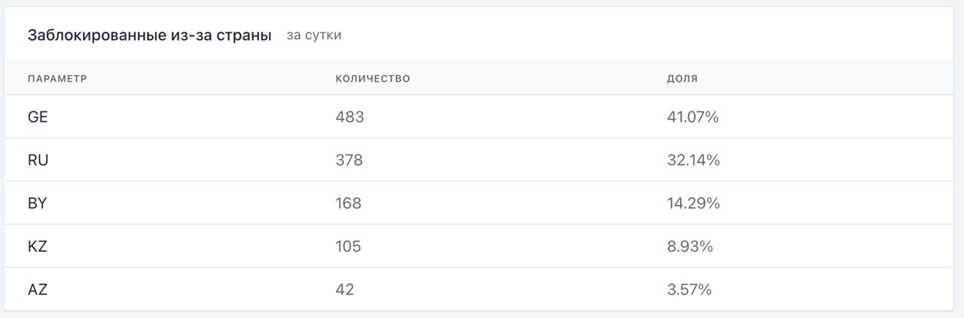Select the KZ country row
This screenshot has height=318, width=964.
point(38,246)
